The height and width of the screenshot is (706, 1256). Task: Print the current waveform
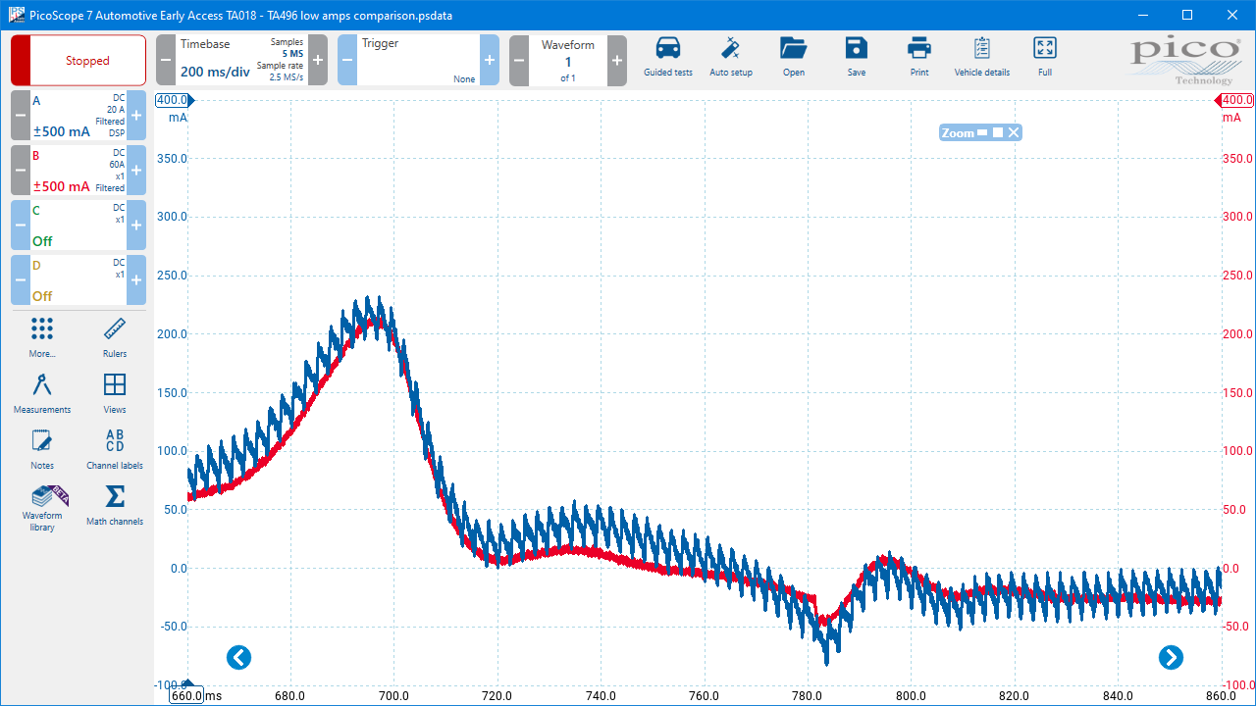[918, 57]
